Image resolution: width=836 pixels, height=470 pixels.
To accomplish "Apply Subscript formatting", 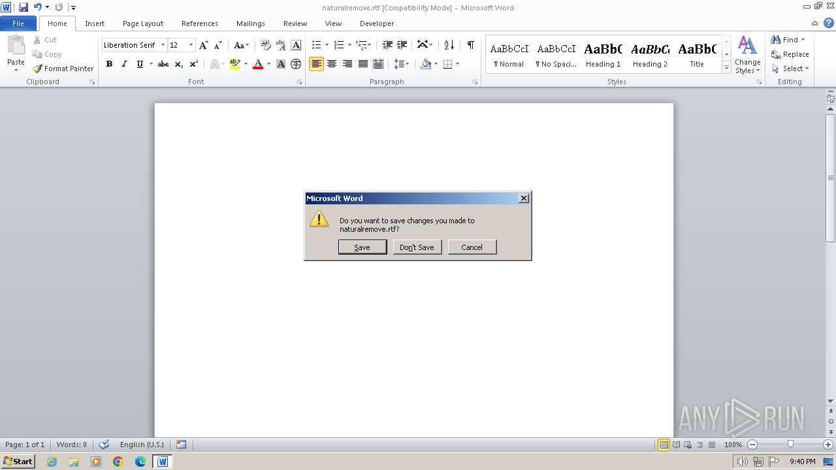I will click(179, 64).
